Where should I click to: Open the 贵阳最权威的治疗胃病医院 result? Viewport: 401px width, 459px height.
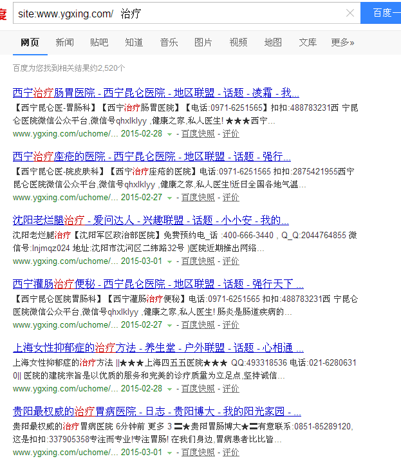coord(156,411)
